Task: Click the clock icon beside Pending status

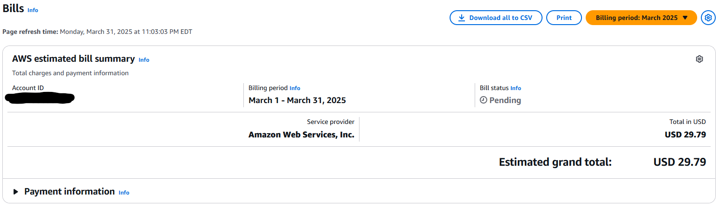Action: 483,100
